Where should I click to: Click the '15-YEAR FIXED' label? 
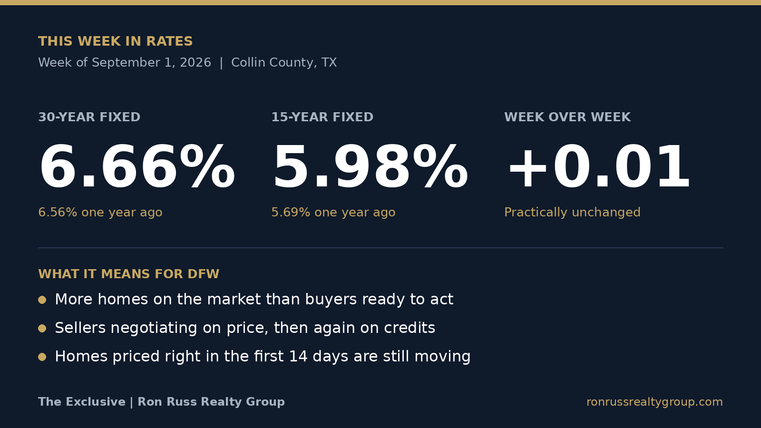(x=322, y=117)
